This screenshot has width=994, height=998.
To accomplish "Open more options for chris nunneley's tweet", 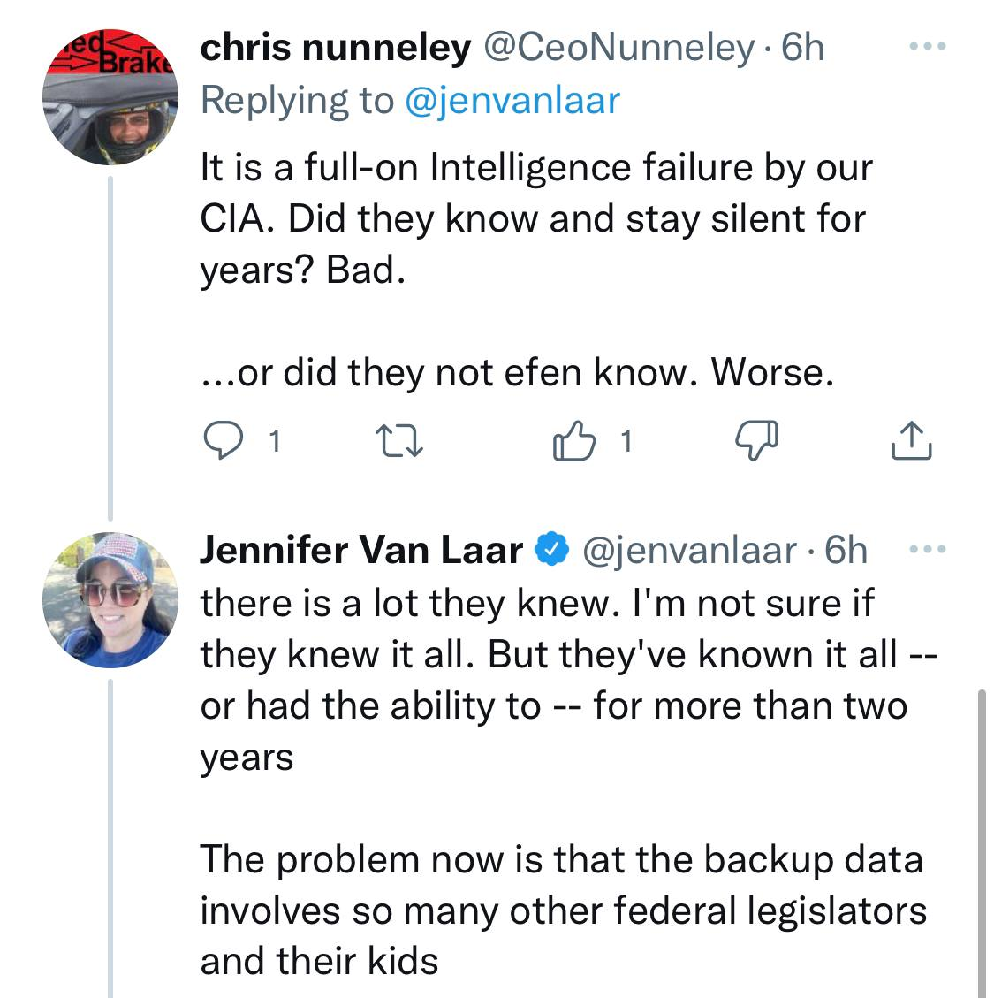I will click(x=926, y=47).
